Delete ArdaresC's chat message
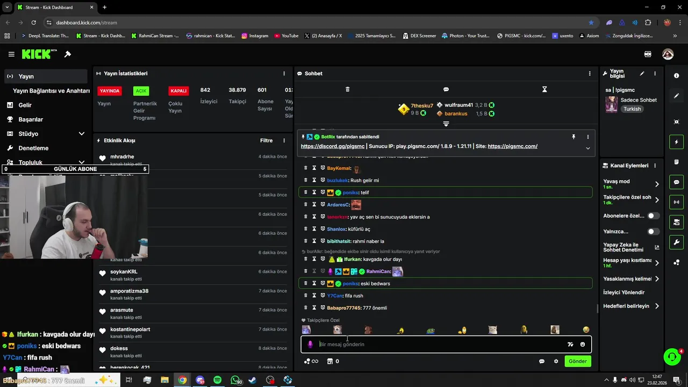This screenshot has height=387, width=688. tap(306, 205)
